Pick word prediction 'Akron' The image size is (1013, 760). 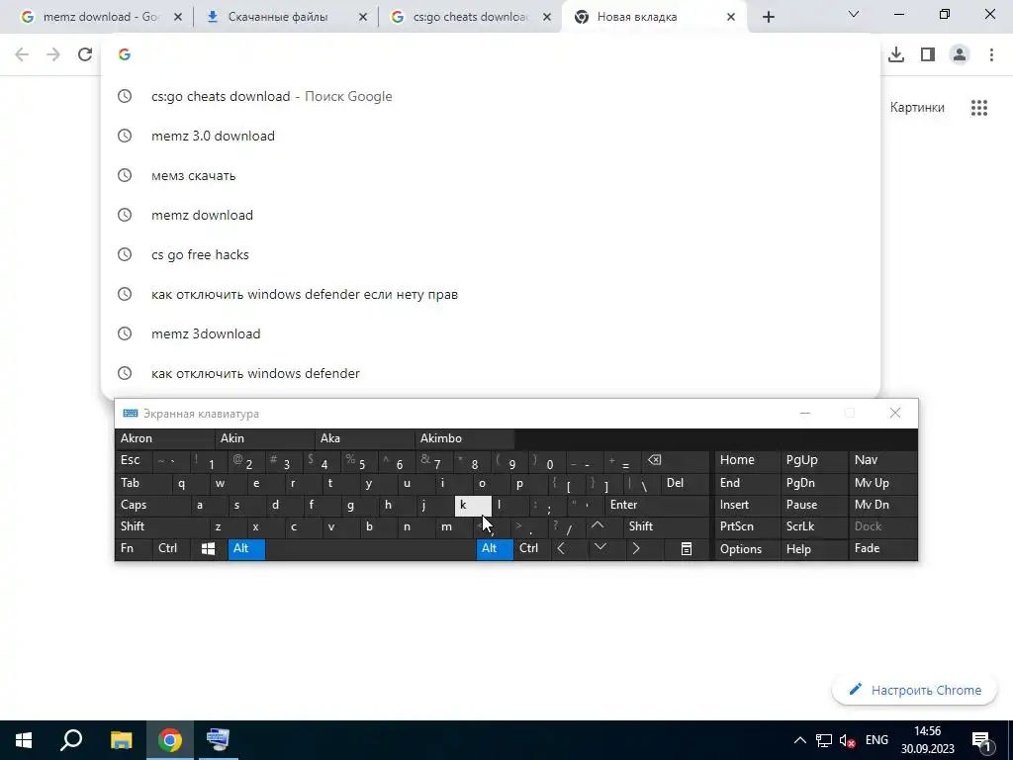[165, 438]
